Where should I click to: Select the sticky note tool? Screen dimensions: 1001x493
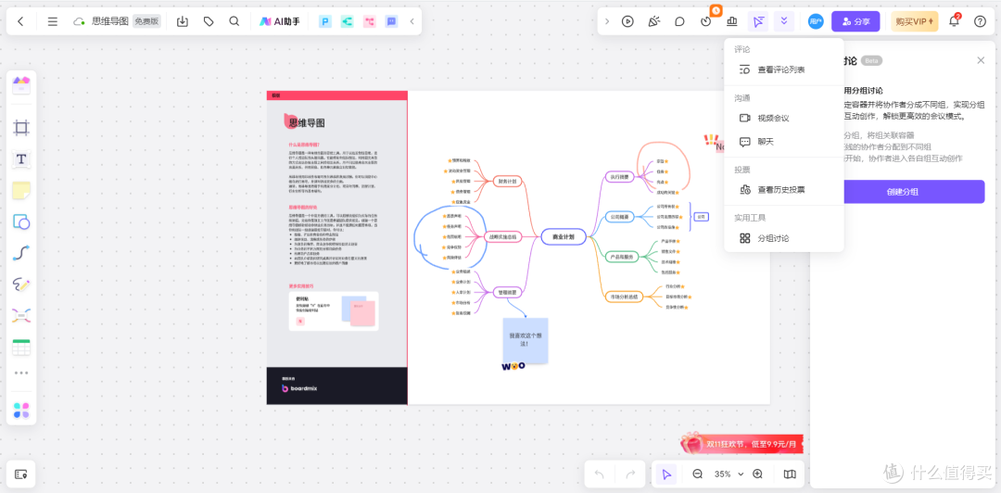[x=21, y=190]
